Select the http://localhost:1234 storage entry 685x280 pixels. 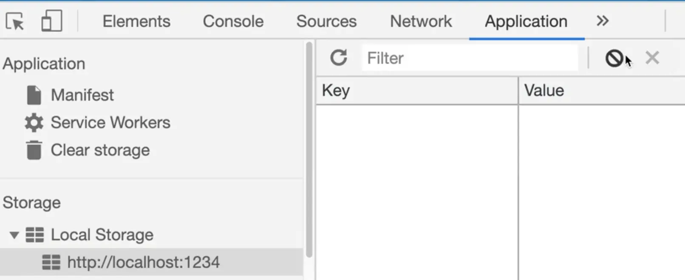click(x=143, y=262)
